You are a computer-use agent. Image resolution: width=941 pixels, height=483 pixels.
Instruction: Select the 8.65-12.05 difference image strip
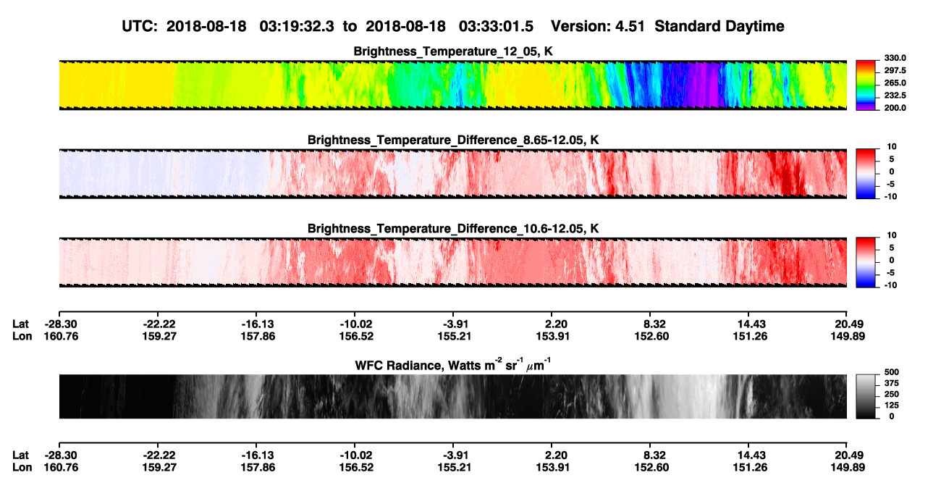click(452, 173)
